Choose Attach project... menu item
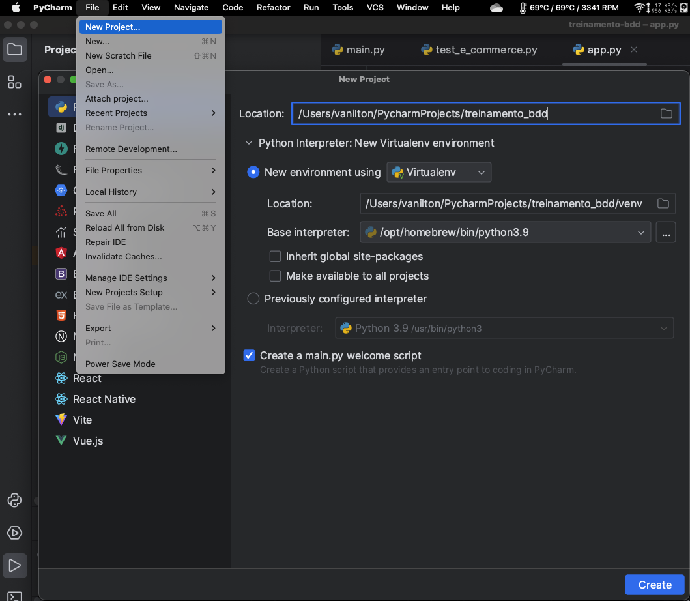The width and height of the screenshot is (690, 601). [151, 98]
